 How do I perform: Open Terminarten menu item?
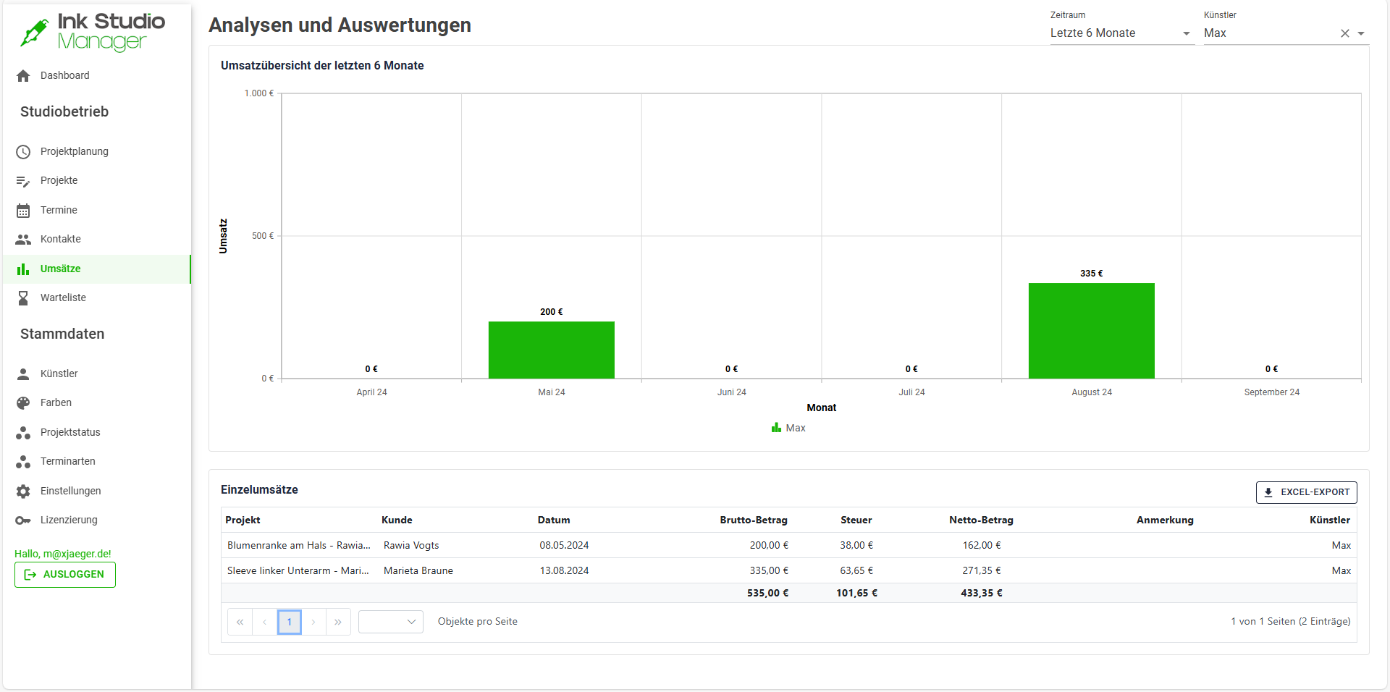(x=97, y=462)
